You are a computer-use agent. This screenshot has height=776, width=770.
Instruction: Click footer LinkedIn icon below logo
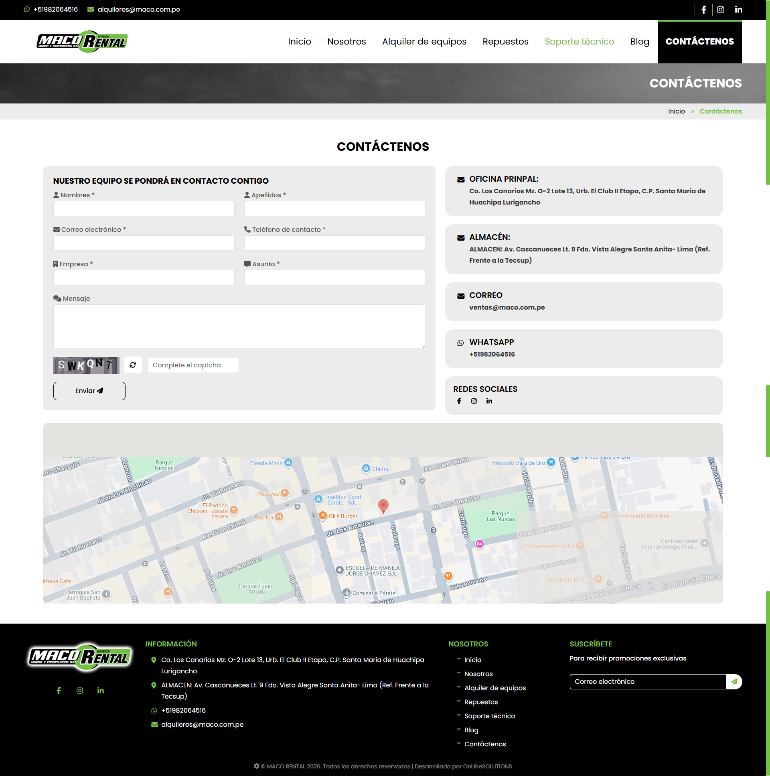coord(100,691)
